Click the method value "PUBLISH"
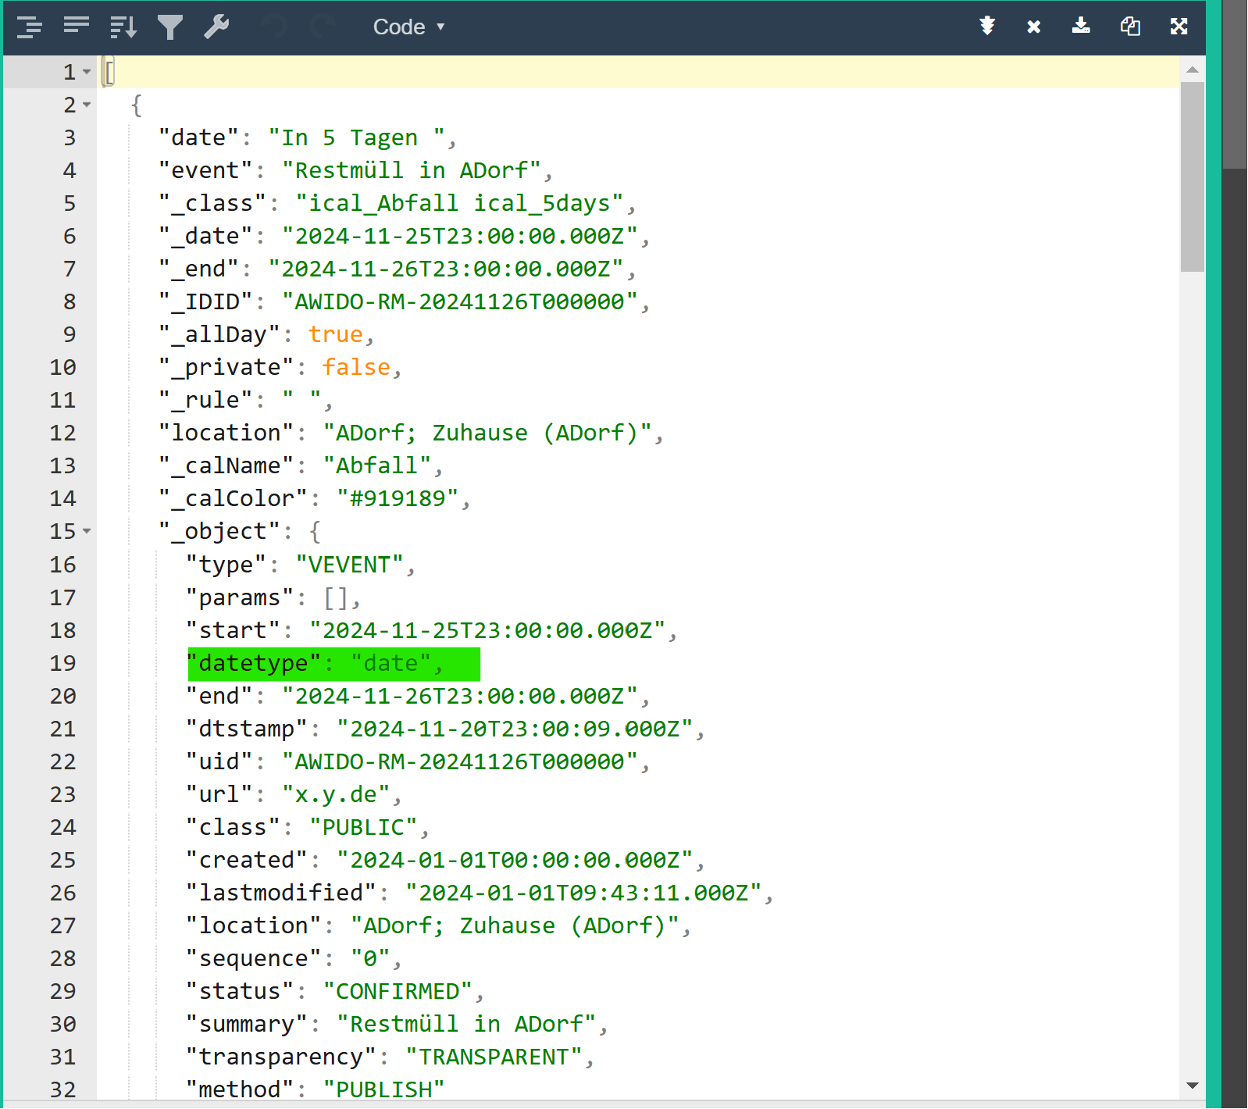This screenshot has height=1109, width=1248. tap(383, 1089)
